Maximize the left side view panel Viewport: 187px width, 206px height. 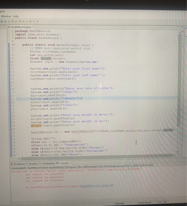coord(4,26)
